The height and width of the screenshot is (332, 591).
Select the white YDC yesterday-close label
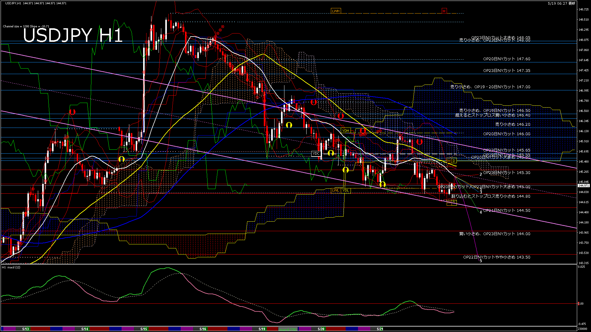tap(316, 153)
